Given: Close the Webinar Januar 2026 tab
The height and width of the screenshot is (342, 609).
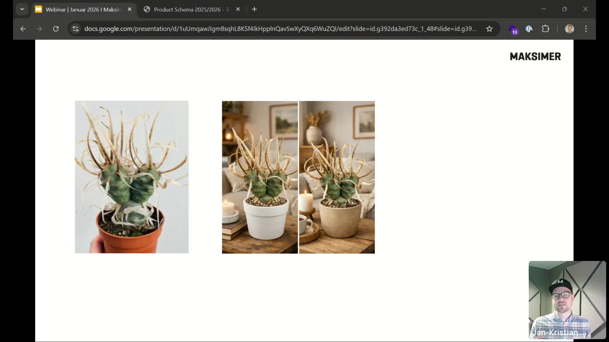Looking at the screenshot, I should (129, 9).
